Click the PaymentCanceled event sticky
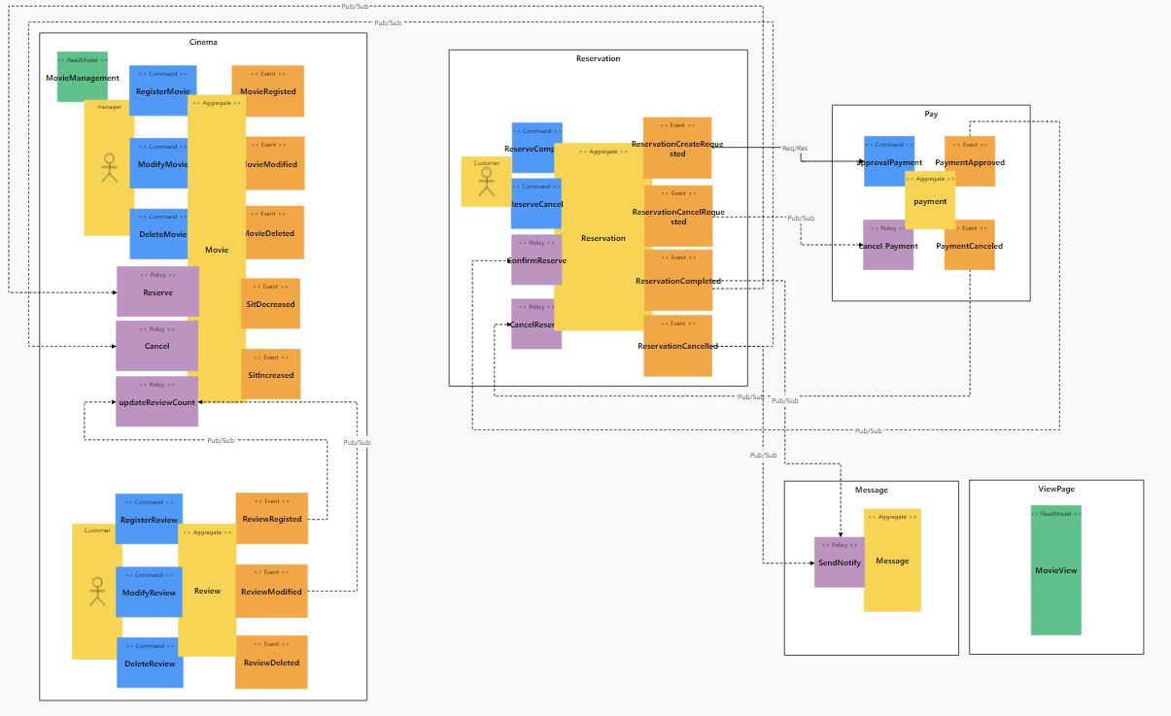Image resolution: width=1171 pixels, height=716 pixels. tap(970, 245)
